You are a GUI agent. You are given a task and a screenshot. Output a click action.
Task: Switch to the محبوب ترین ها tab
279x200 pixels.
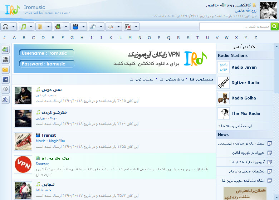141,79
